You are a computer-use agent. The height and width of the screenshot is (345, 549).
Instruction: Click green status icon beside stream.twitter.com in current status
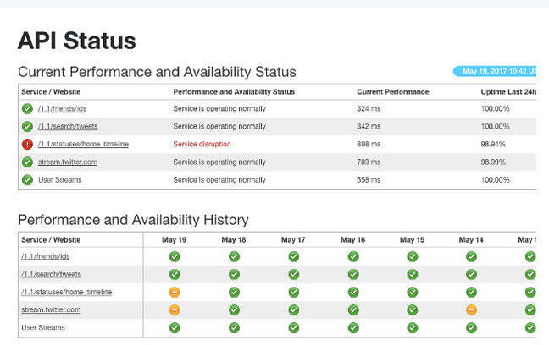tap(27, 162)
